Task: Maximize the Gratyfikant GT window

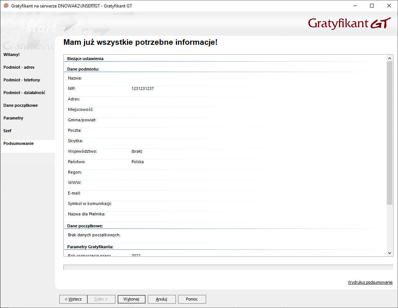Action: click(x=372, y=6)
